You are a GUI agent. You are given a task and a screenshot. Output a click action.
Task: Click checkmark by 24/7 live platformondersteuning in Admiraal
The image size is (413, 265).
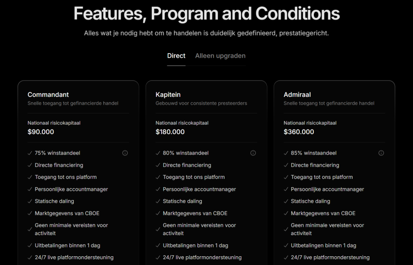[x=285, y=257]
